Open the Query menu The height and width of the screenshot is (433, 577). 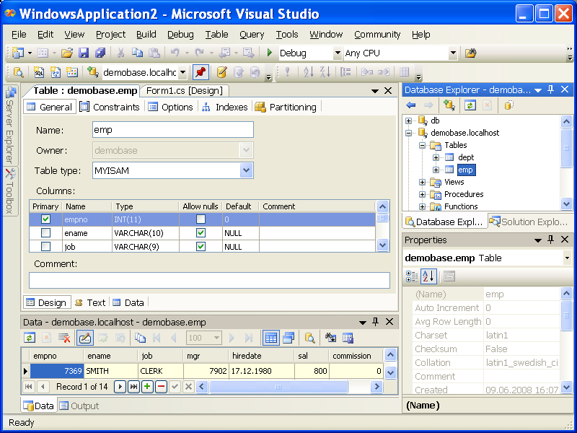pos(252,34)
